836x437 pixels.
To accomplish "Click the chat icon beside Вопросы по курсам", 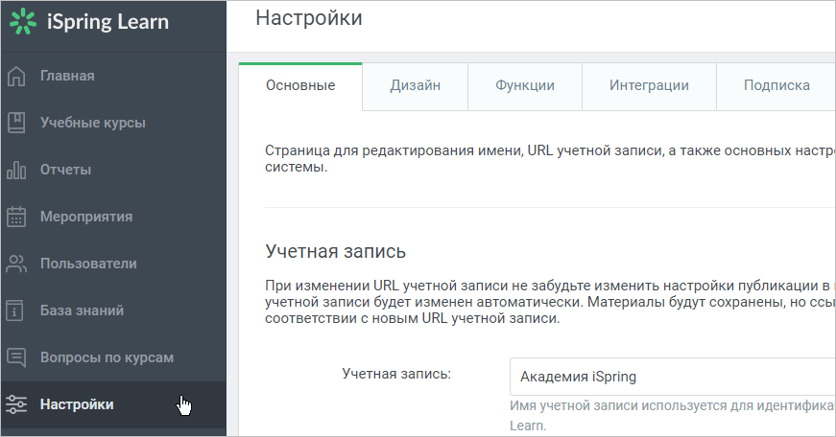I will (16, 357).
